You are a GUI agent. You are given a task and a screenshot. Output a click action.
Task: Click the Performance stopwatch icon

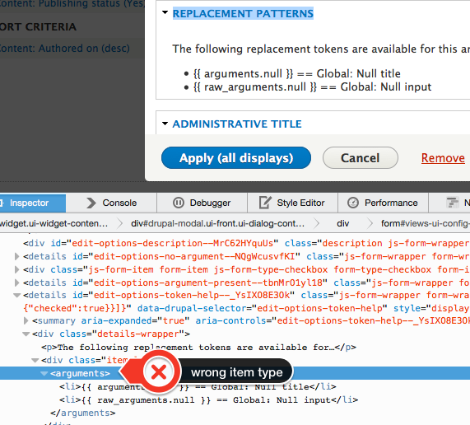click(353, 203)
